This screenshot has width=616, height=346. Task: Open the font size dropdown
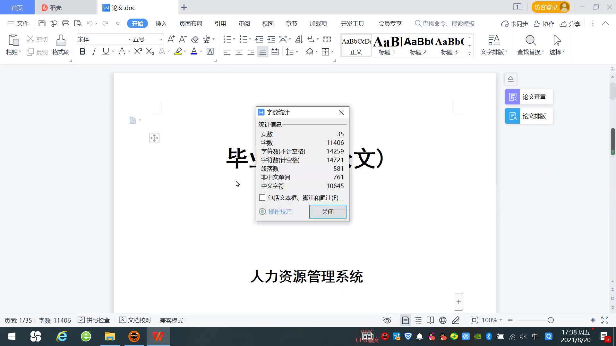[161, 39]
